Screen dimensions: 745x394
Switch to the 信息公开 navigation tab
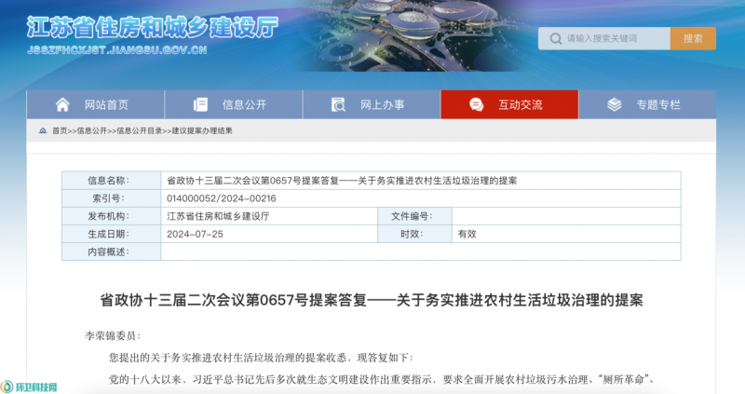243,104
